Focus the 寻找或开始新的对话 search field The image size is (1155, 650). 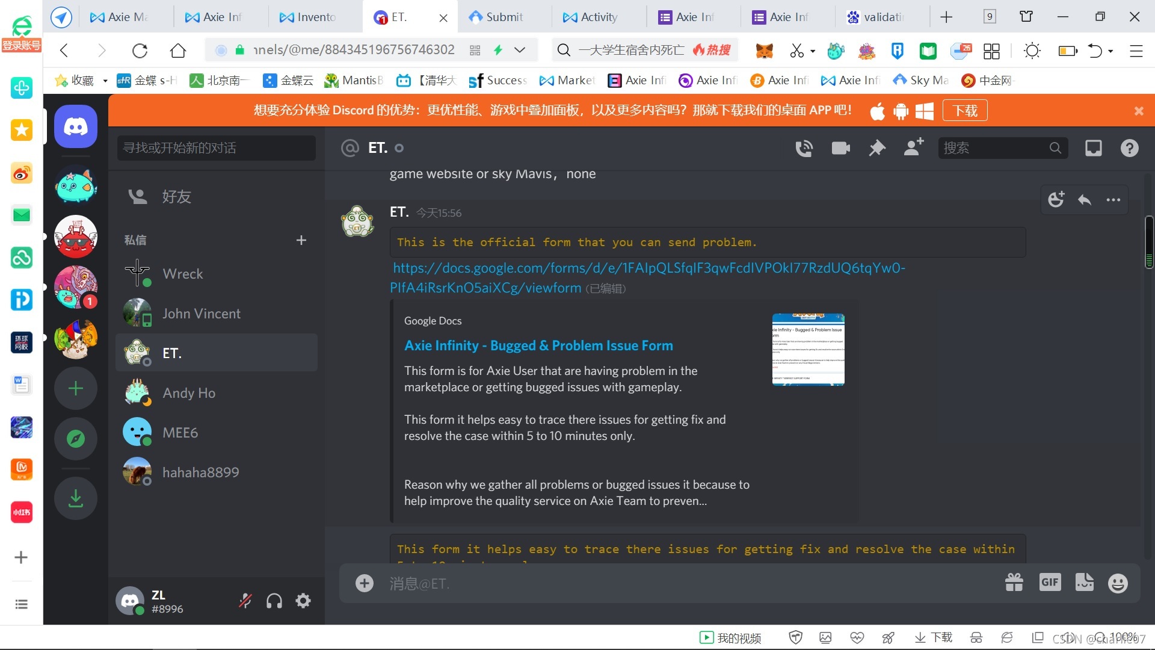(217, 148)
